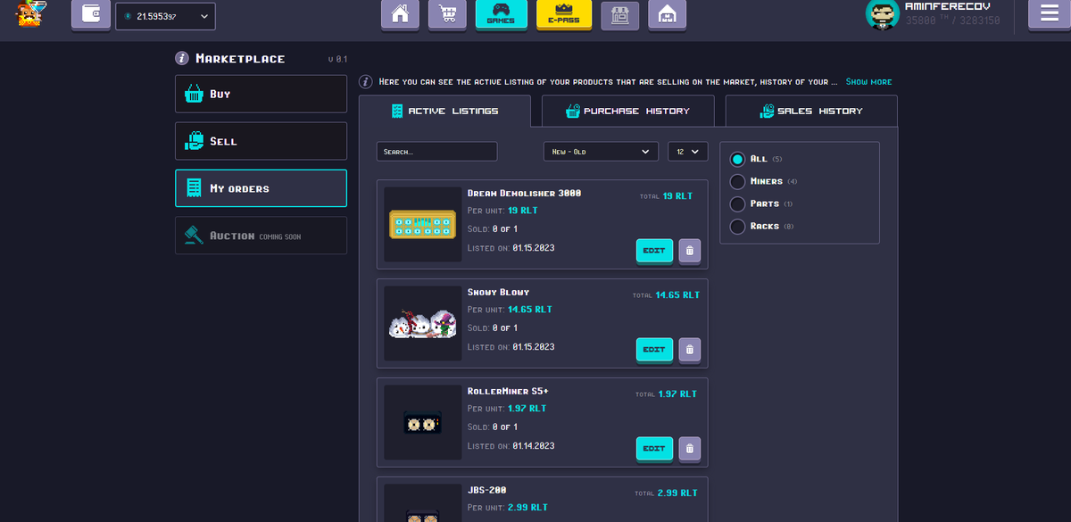Open the wallet icon in top bar
Image resolution: width=1071 pixels, height=522 pixels.
pos(90,14)
